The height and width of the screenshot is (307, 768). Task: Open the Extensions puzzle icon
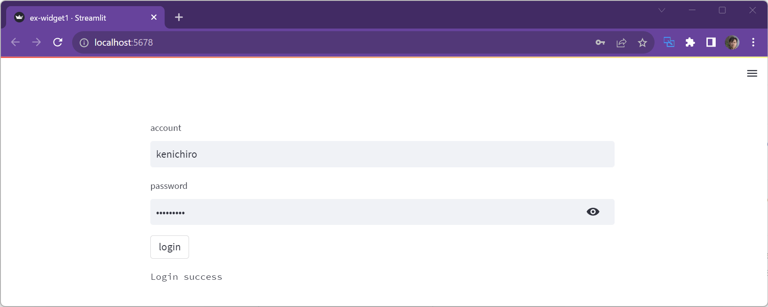tap(690, 42)
